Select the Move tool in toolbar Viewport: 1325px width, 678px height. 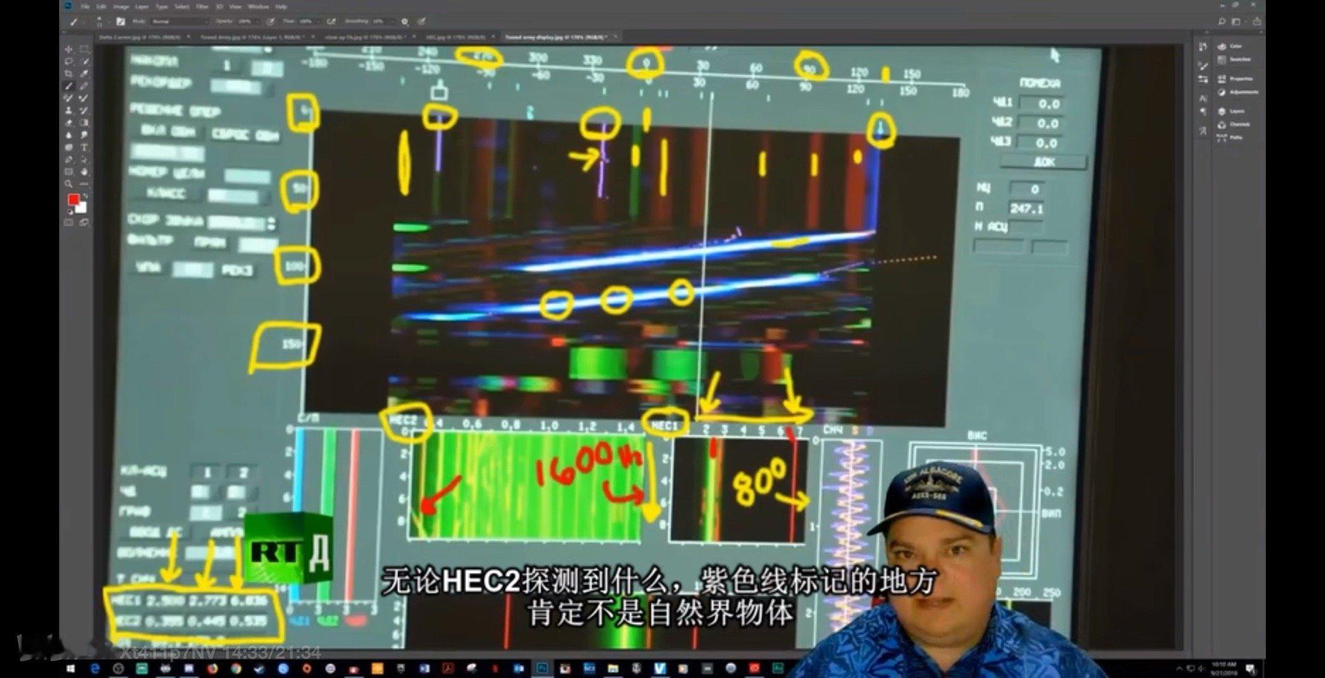[68, 49]
